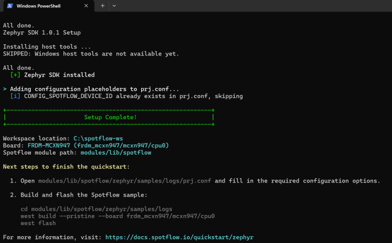This screenshot has width=392, height=243.
Task: Click the prj.conf file path in step 1
Action: pyautogui.click(x=124, y=181)
